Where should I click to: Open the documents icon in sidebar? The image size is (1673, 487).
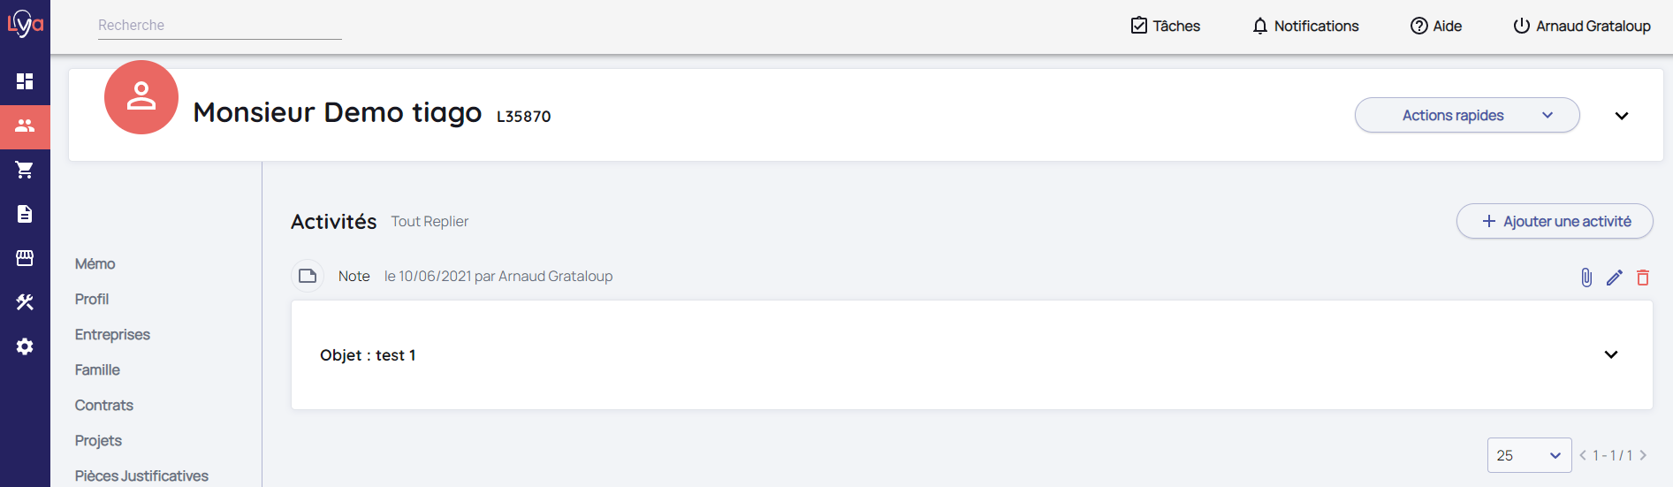25,214
